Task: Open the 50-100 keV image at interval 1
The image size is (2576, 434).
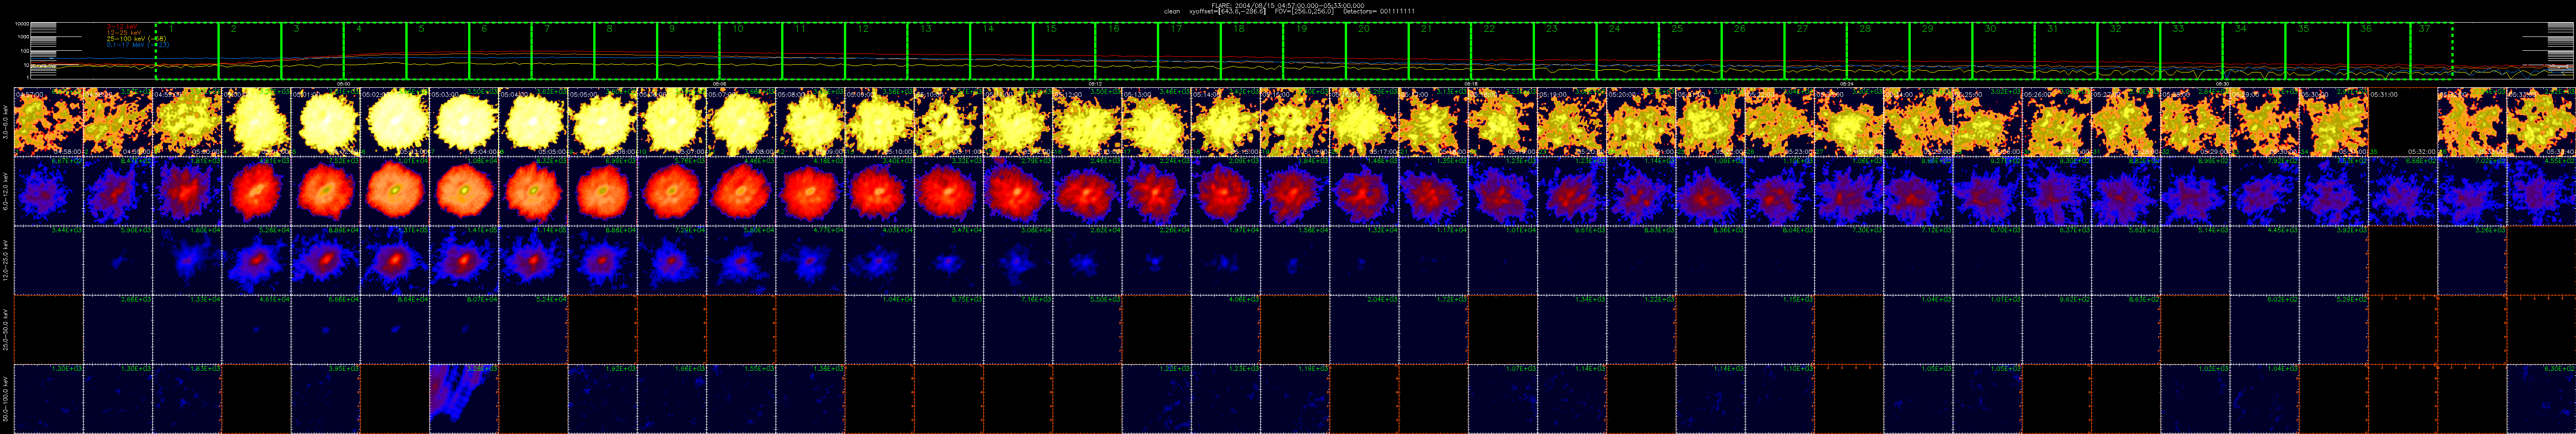Action: [x=48, y=398]
